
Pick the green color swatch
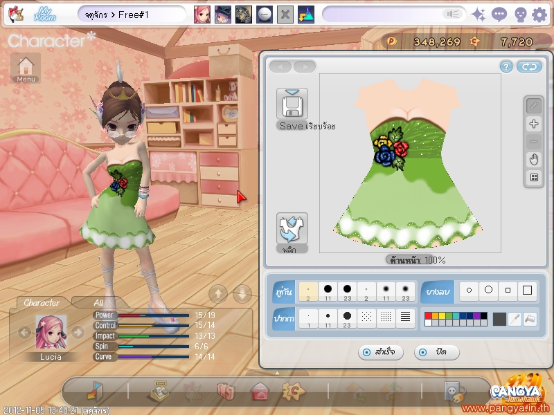tap(449, 316)
